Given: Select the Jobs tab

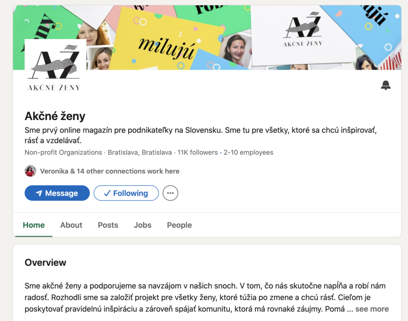Looking at the screenshot, I should click(143, 225).
